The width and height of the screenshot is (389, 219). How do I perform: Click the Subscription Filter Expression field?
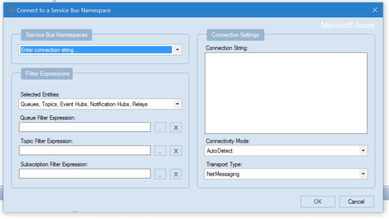[85, 174]
